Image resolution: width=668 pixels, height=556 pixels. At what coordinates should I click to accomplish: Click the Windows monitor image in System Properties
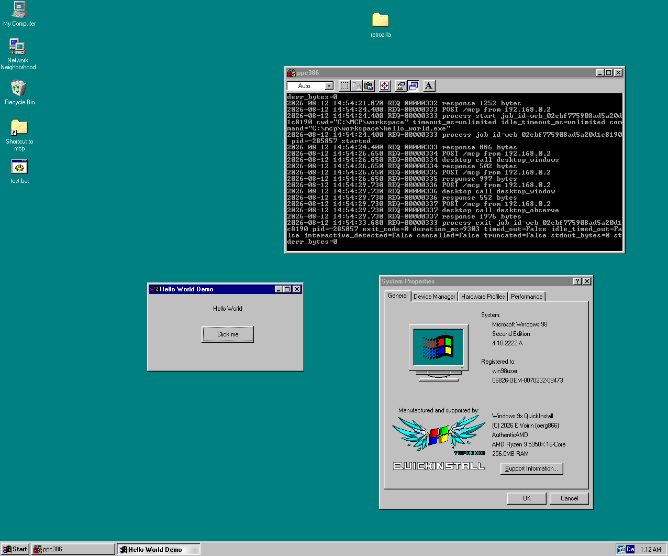[439, 353]
